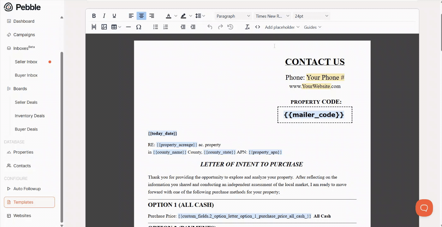
Task: Open Add placeholder dropdown
Action: tap(282, 27)
